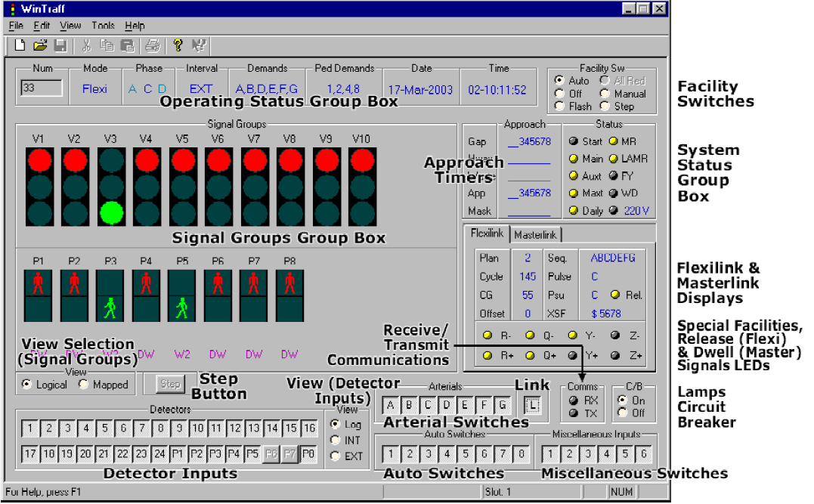Select INT detector view option
The height and width of the screenshot is (504, 814).
point(336,441)
